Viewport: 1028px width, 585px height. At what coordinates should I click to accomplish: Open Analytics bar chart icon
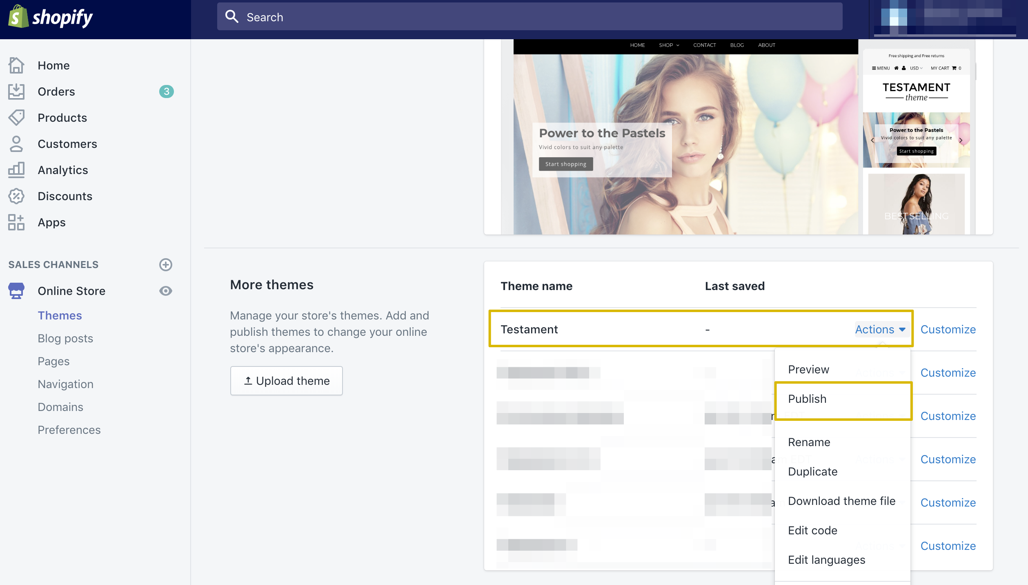pyautogui.click(x=16, y=170)
